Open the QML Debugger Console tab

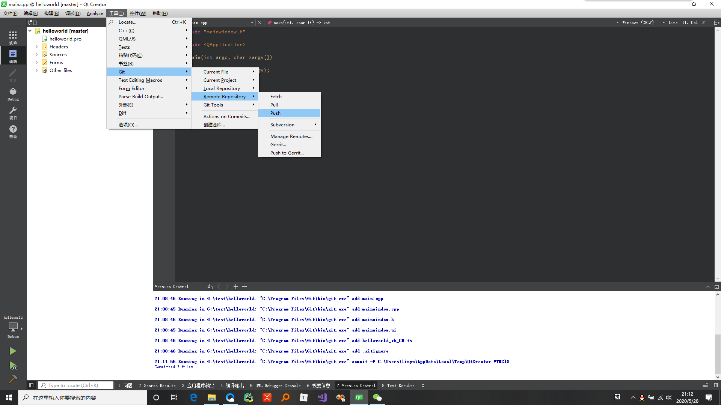(x=275, y=385)
